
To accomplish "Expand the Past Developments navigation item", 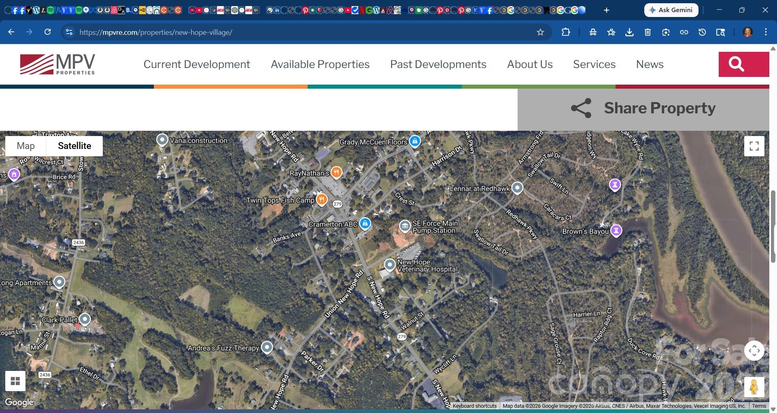I will [x=438, y=64].
